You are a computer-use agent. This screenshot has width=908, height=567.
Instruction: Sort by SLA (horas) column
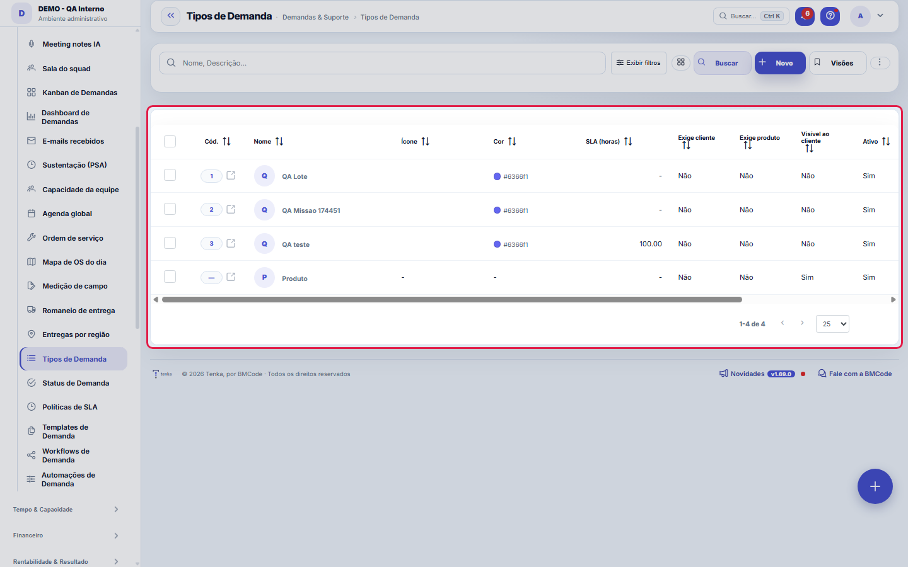coord(628,142)
